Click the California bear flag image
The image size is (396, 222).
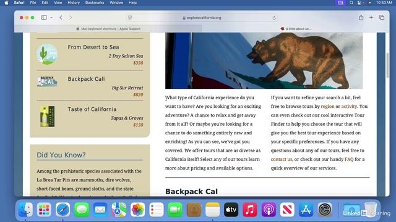pos(264,60)
